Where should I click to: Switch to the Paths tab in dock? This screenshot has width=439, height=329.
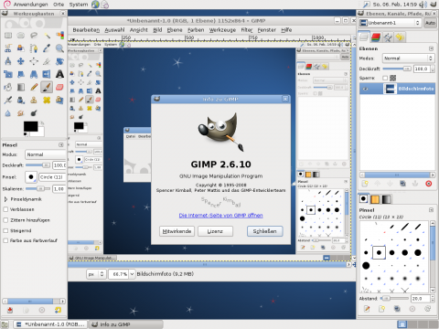(388, 37)
